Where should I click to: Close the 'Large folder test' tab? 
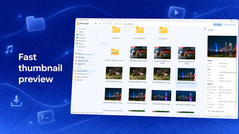coord(98,20)
